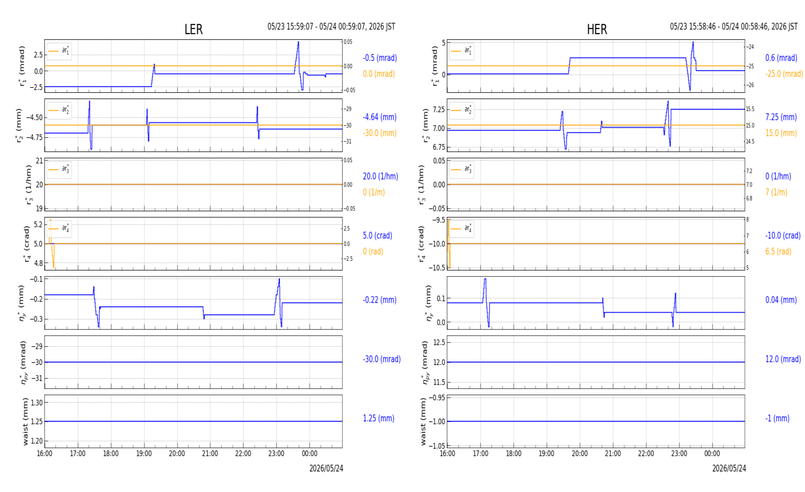Click the LER time range header text
Viewport: 805px width, 492px height.
(331, 27)
